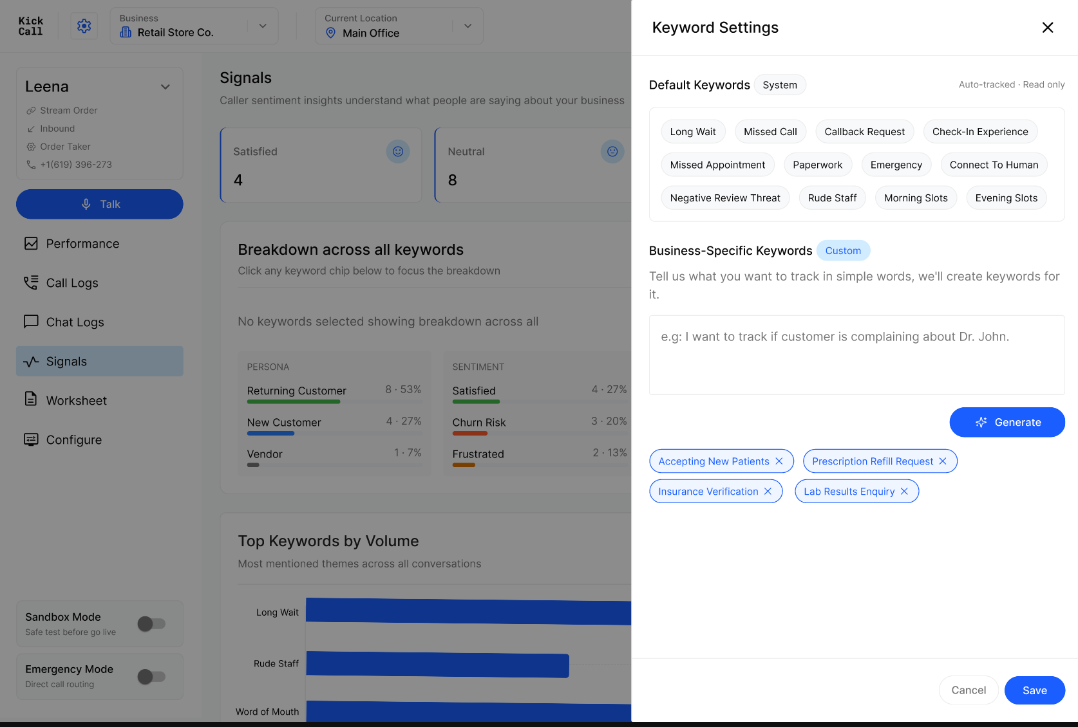
Task: Open the Chat Logs page
Action: (x=100, y=322)
